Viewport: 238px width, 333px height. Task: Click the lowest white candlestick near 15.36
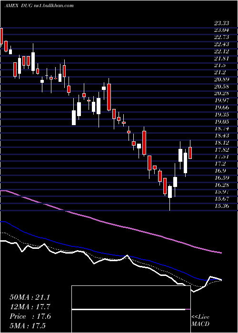pyautogui.click(x=170, y=192)
